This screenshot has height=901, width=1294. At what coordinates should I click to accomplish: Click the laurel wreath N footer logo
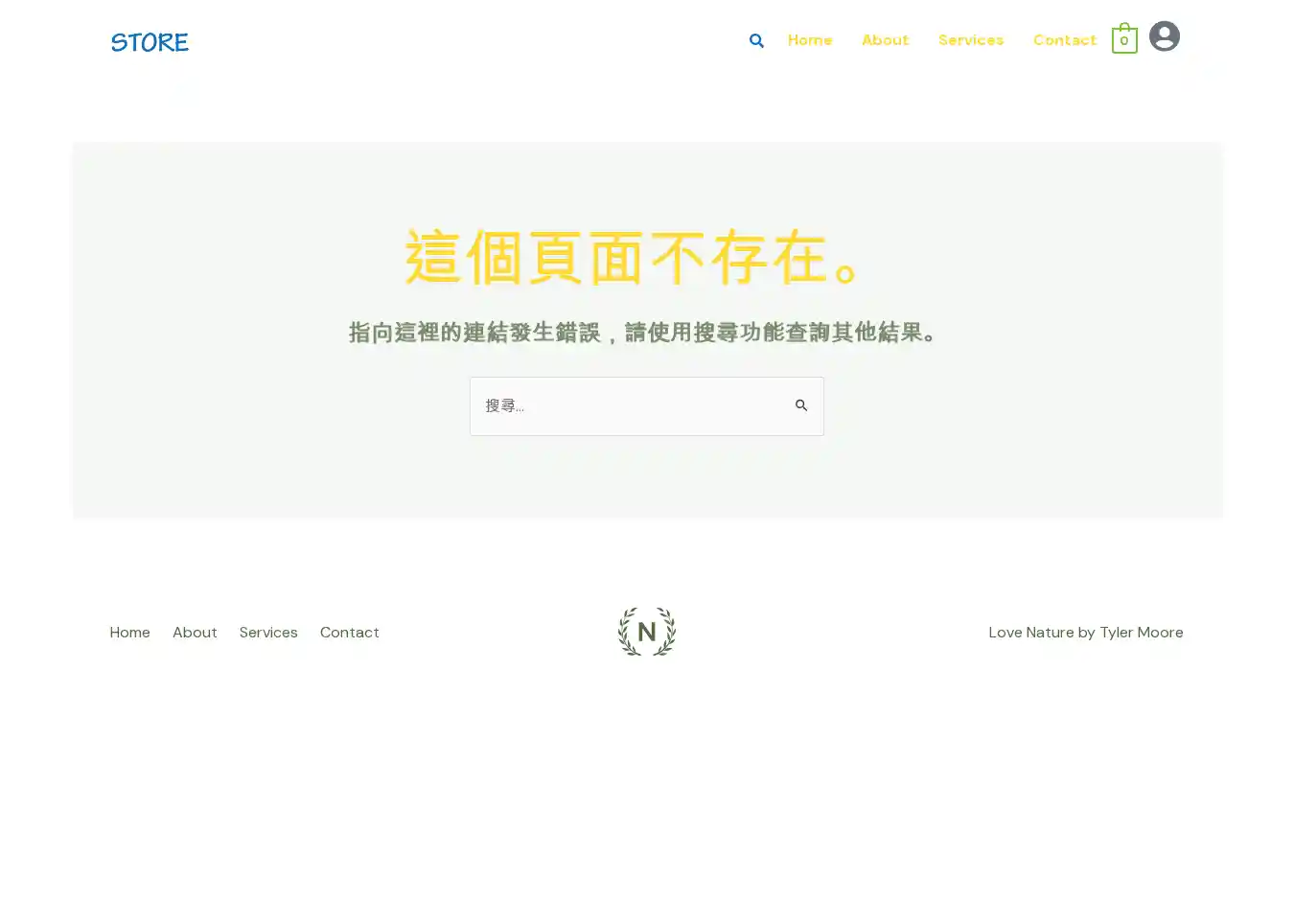(x=647, y=632)
